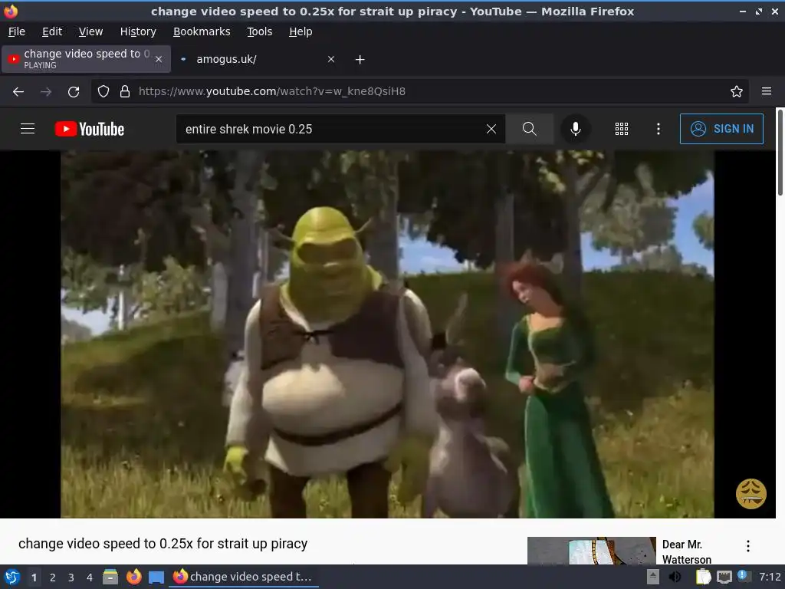Open the Firefox application hamburger menu
This screenshot has height=589, width=785.
click(x=767, y=91)
